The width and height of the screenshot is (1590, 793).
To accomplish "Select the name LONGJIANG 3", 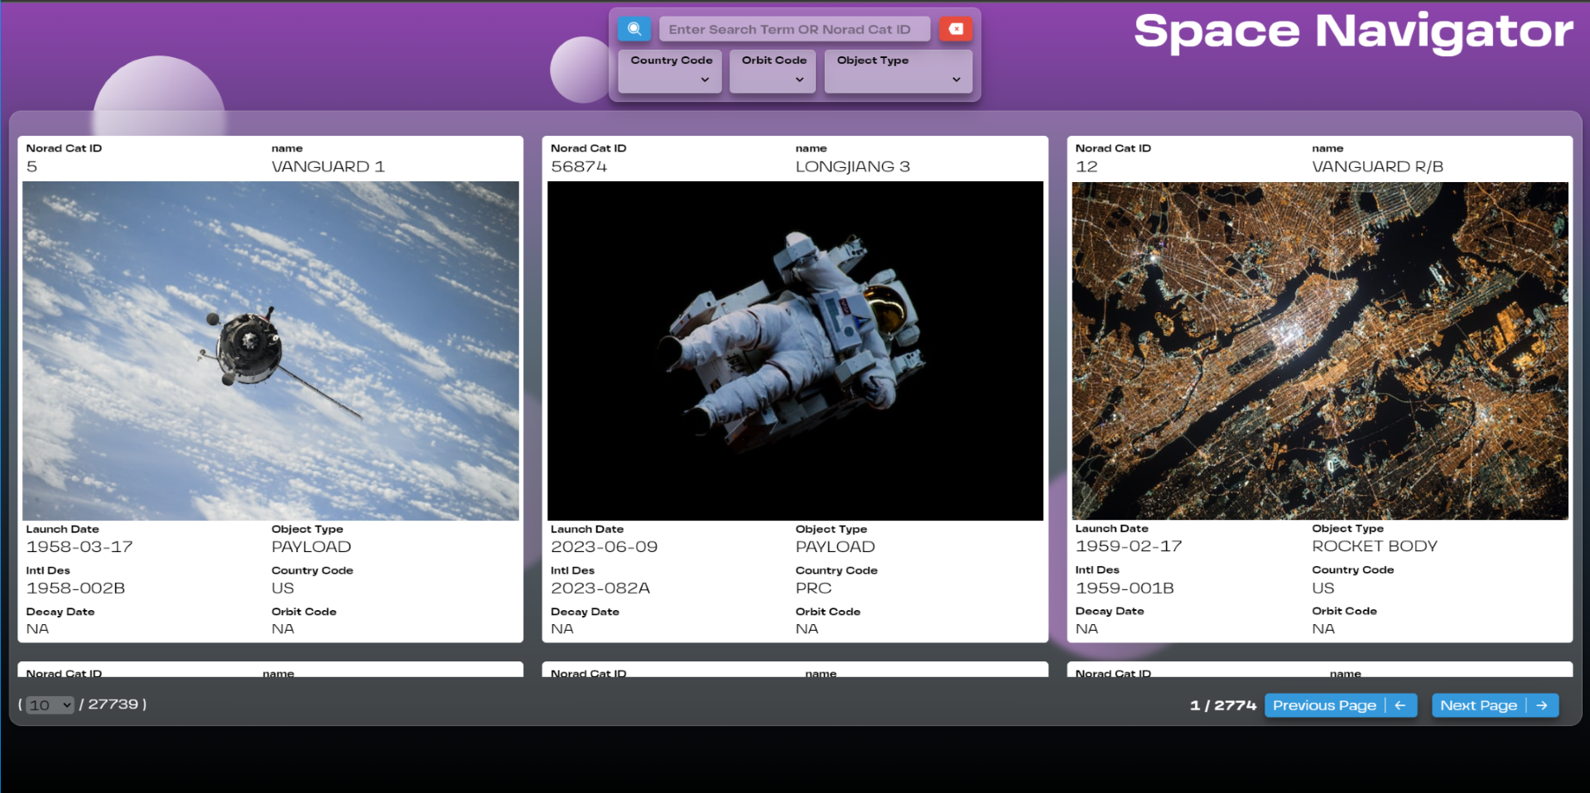I will point(852,166).
